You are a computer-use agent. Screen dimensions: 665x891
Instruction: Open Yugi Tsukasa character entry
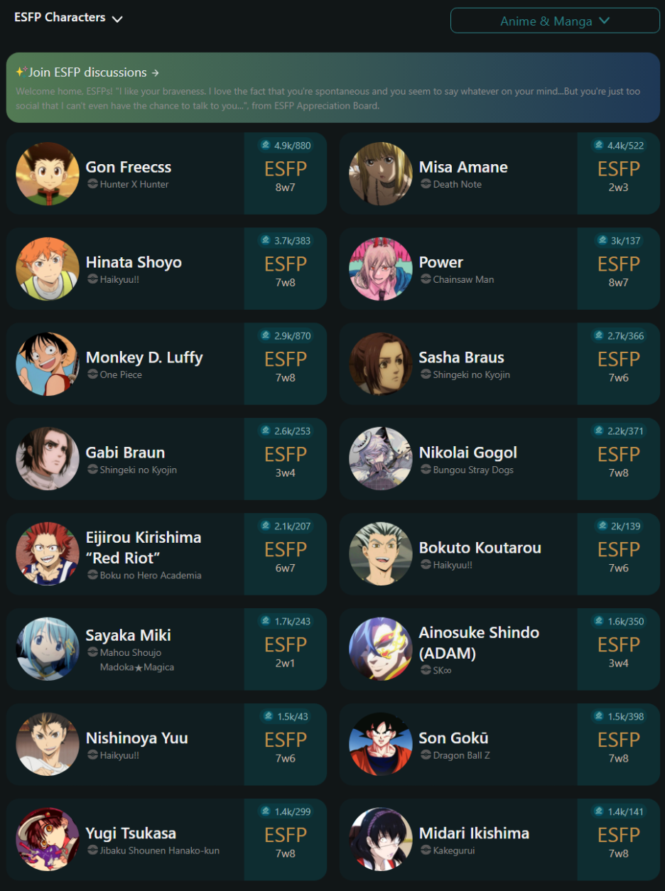point(166,840)
